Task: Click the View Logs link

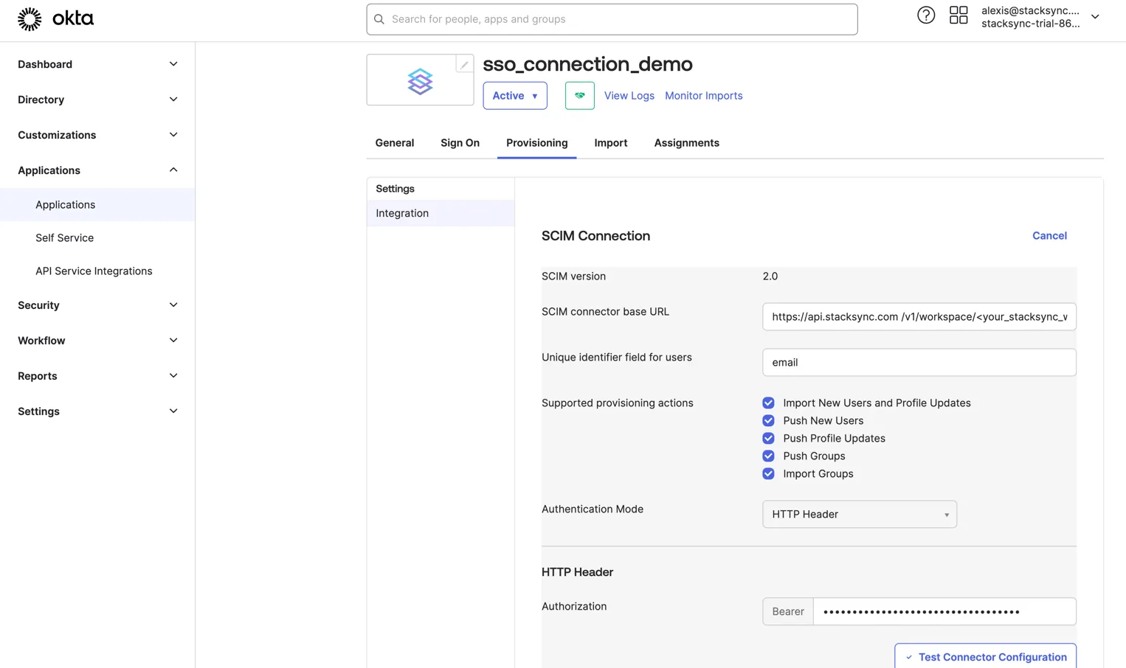Action: coord(629,96)
